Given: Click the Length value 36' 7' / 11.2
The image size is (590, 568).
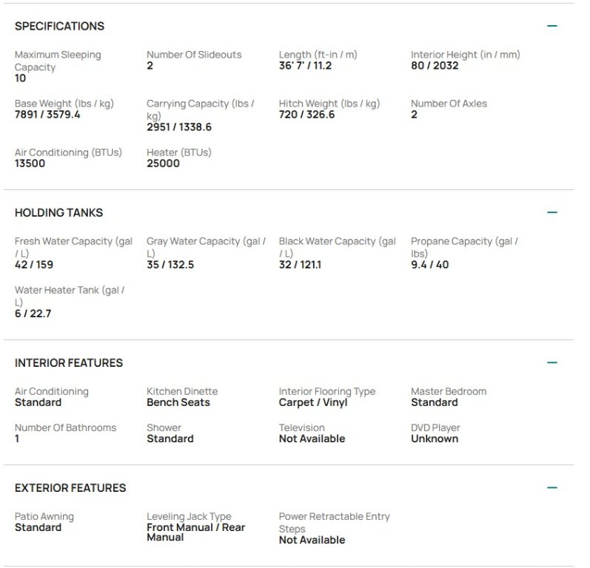Looking at the screenshot, I should 305,66.
